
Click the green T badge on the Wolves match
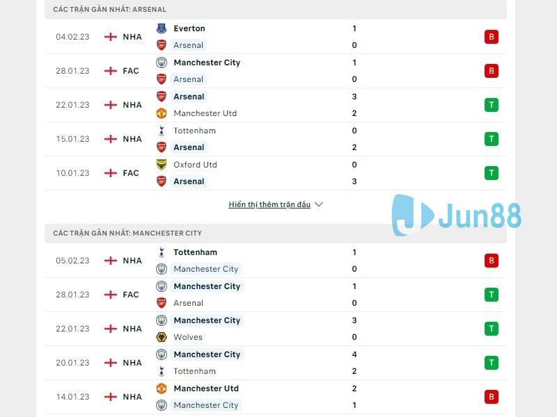click(x=492, y=328)
